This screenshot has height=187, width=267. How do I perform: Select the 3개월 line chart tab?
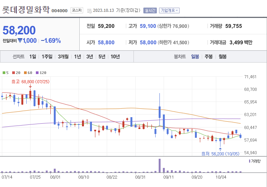pos(63,56)
